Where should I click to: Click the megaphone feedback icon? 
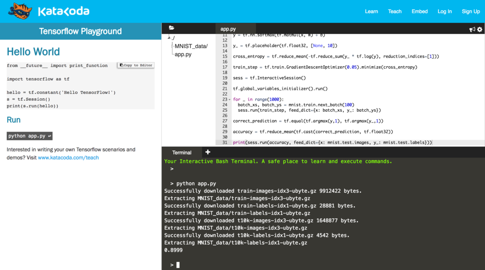pos(472,30)
